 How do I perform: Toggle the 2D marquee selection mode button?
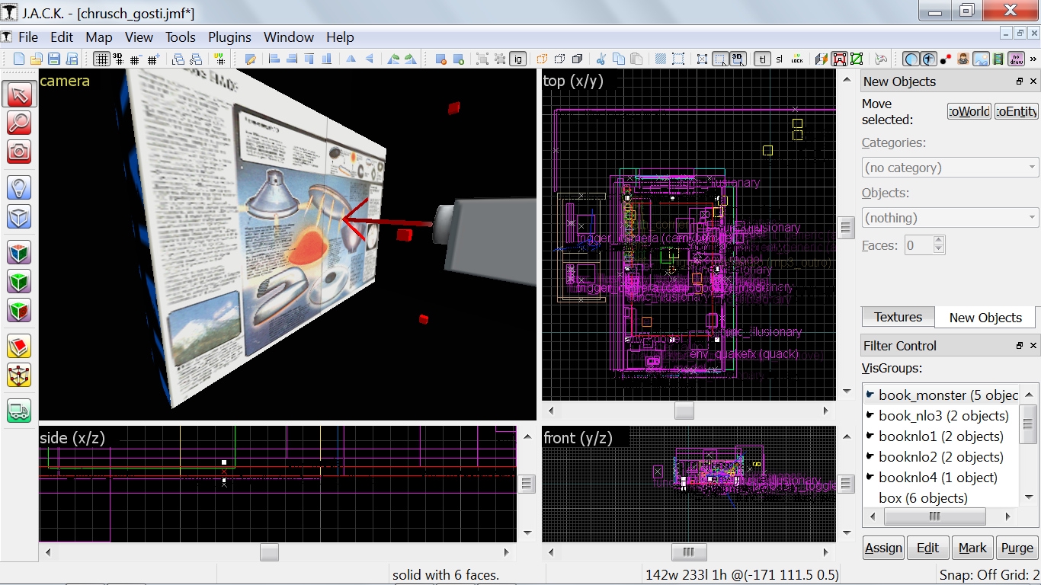tap(720, 59)
